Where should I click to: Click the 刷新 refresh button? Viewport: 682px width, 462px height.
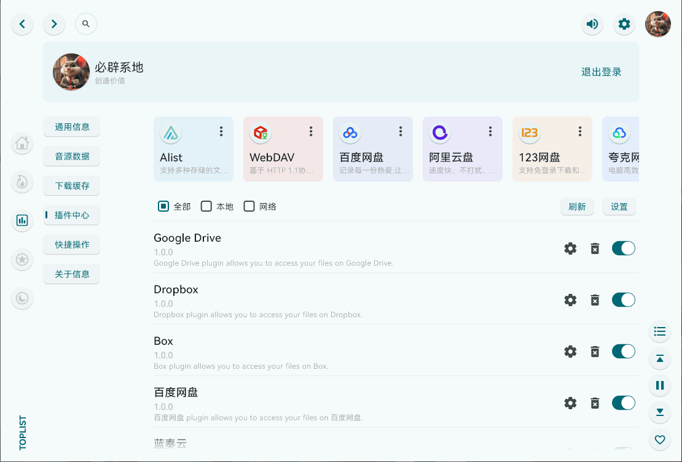pos(577,207)
